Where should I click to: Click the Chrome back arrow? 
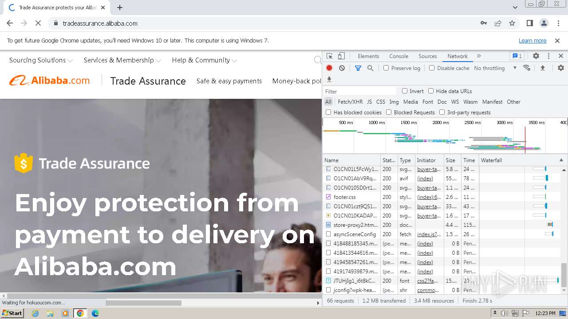click(x=10, y=23)
